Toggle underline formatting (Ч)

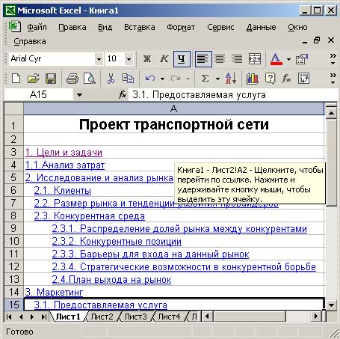pyautogui.click(x=182, y=59)
